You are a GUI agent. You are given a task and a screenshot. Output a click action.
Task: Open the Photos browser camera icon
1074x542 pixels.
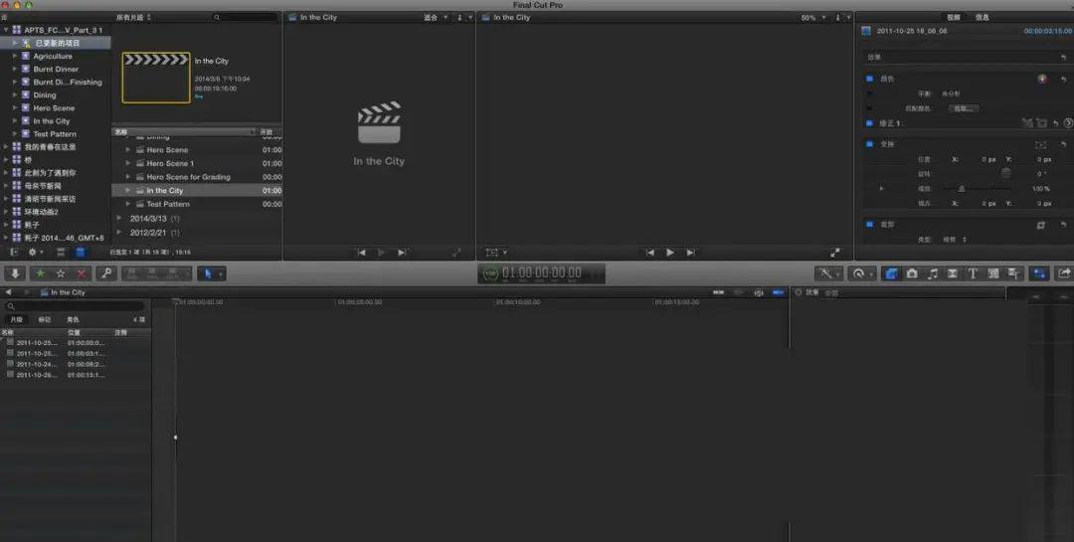coord(912,273)
